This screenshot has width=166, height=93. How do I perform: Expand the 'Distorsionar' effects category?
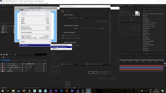click(143, 28)
